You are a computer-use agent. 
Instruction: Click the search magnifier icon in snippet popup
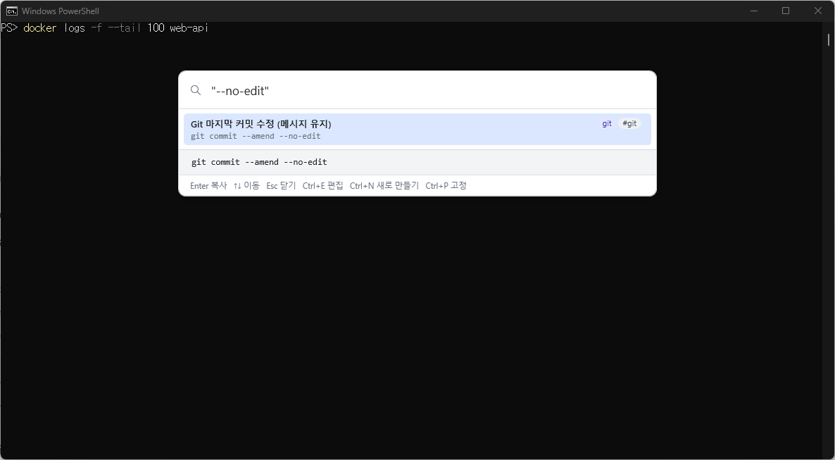196,91
